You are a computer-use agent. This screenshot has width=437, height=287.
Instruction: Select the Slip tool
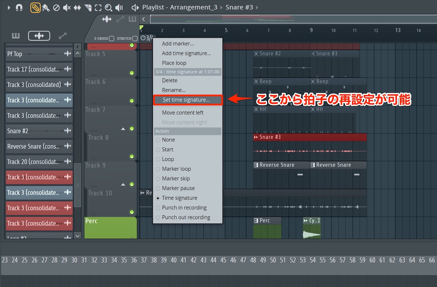coord(77,8)
